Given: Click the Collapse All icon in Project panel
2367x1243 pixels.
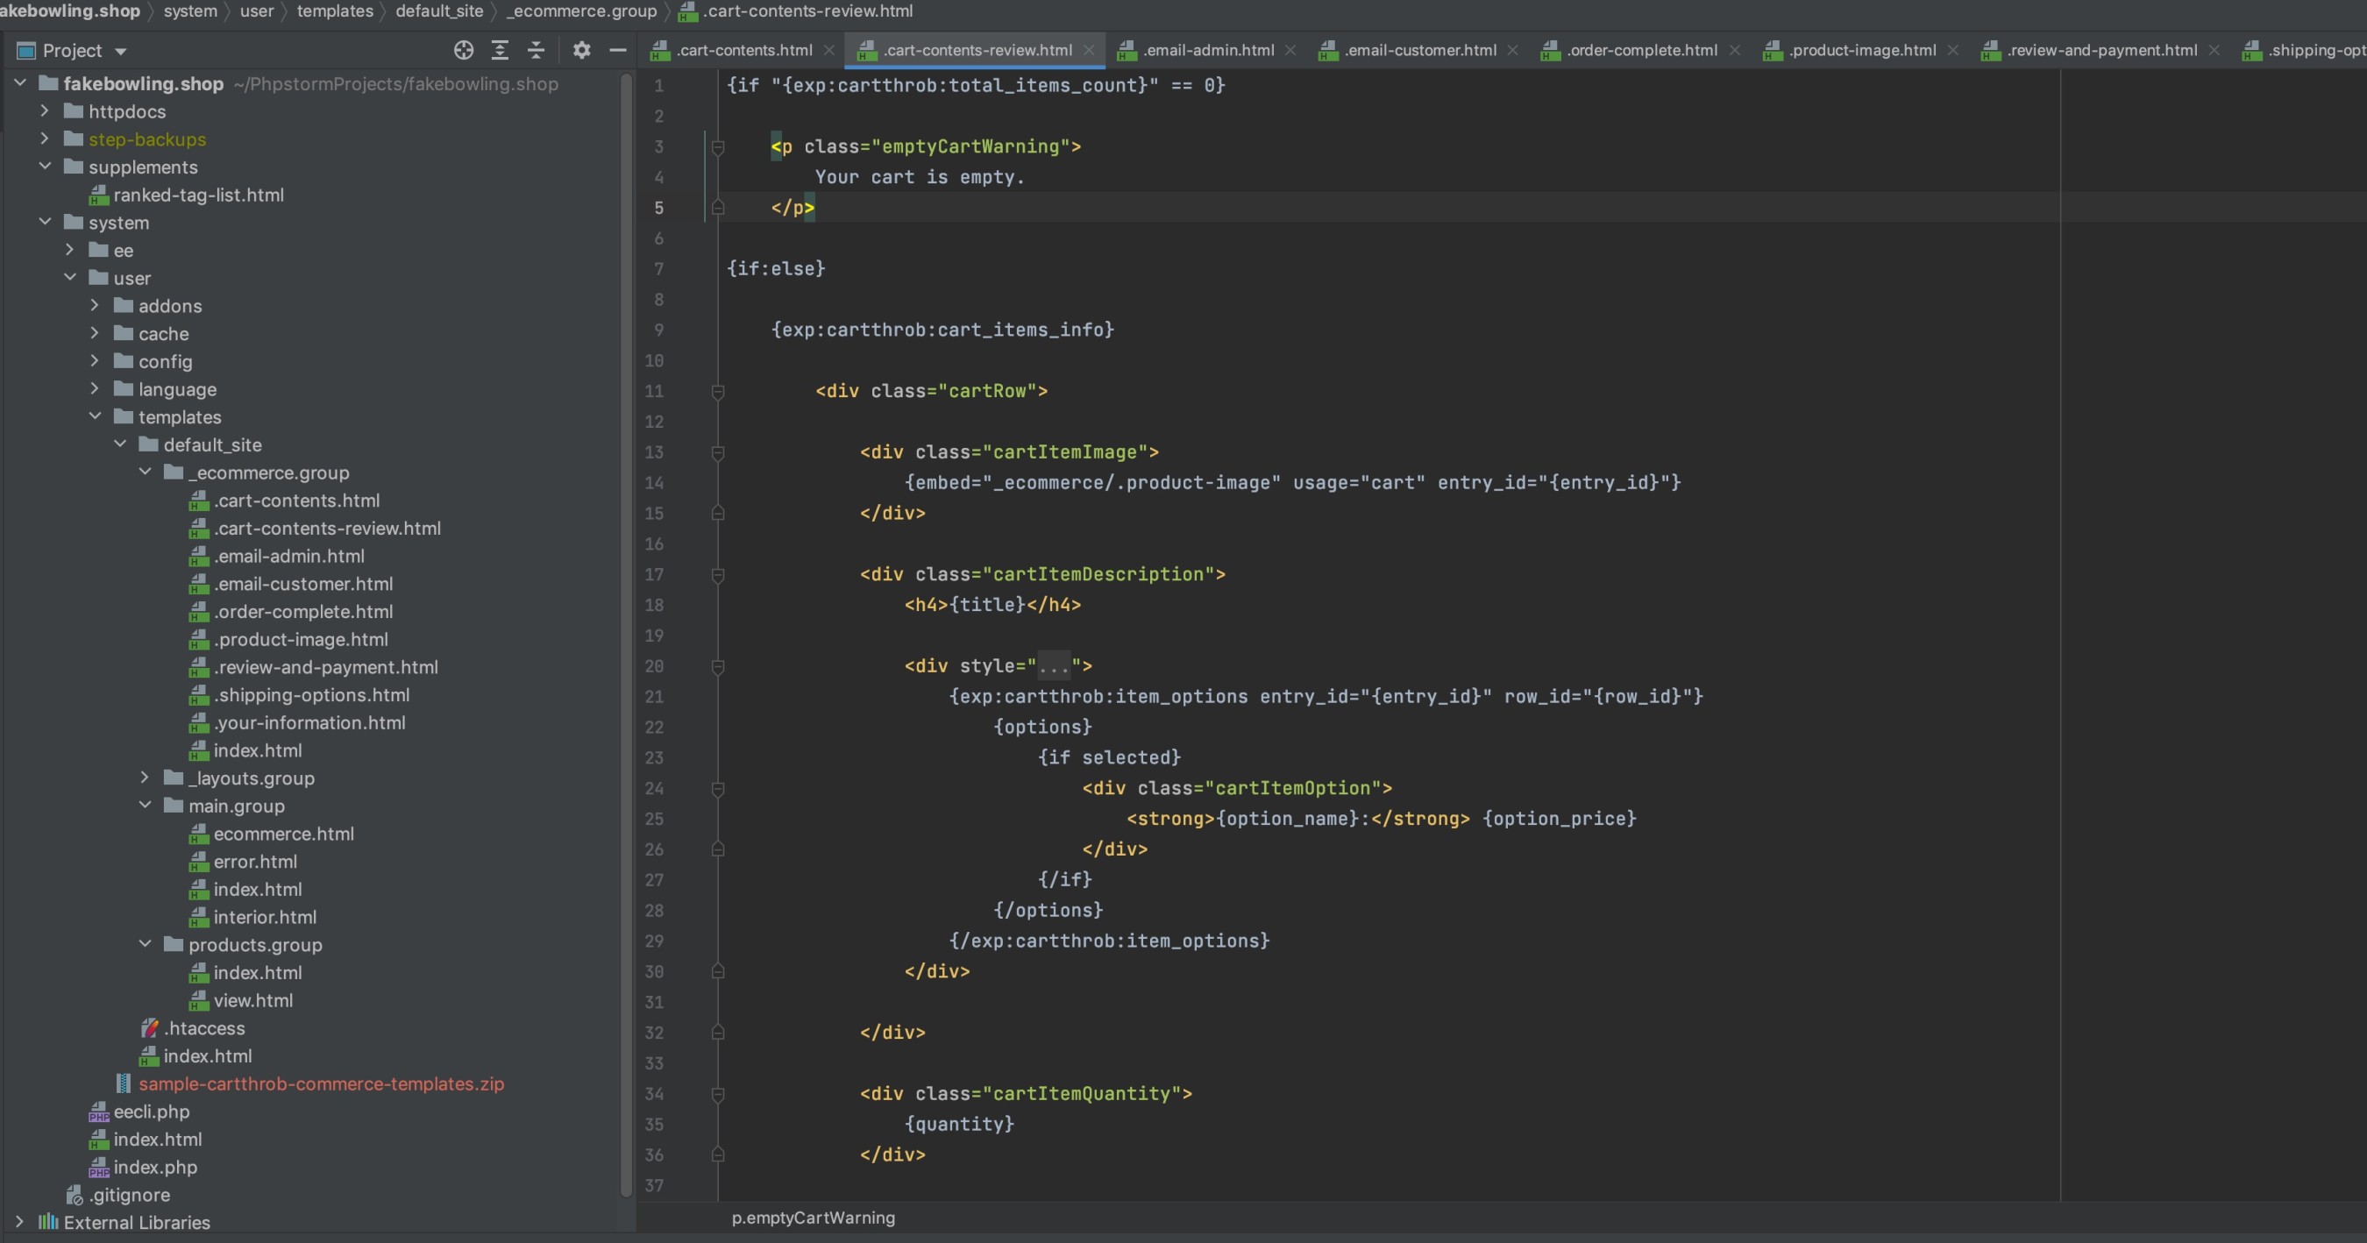Looking at the screenshot, I should coord(536,51).
